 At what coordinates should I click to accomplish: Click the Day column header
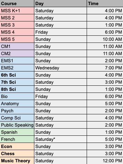coord(60,3)
